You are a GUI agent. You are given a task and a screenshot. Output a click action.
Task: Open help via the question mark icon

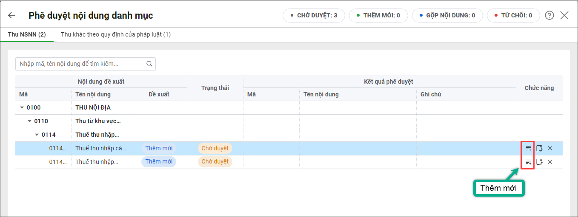click(549, 16)
